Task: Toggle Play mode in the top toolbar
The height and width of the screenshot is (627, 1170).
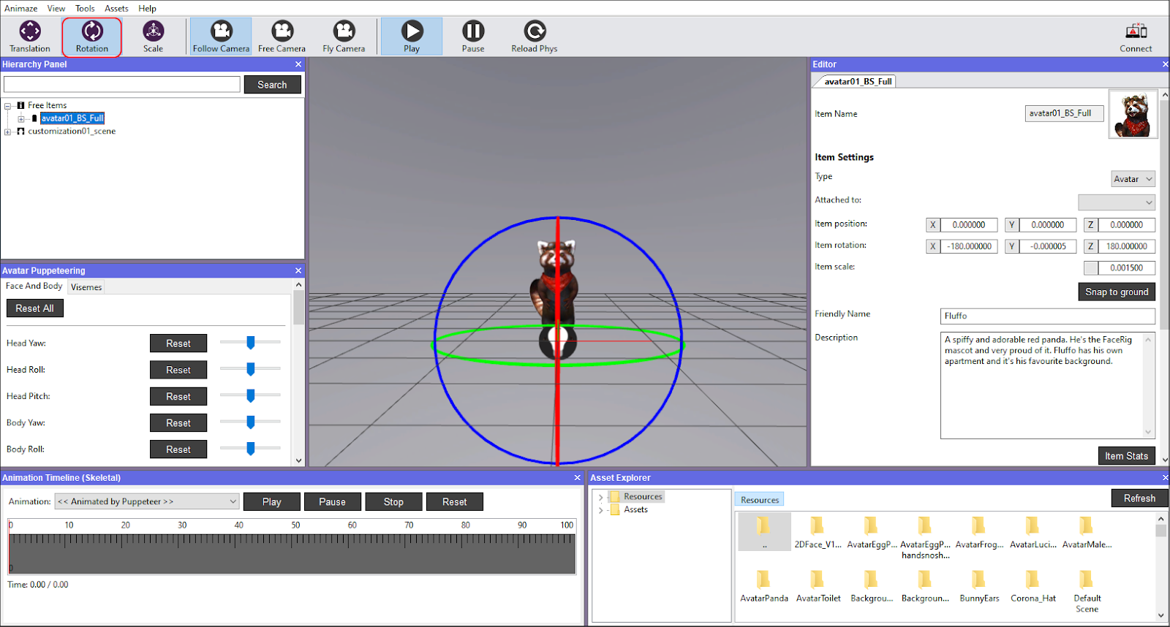Action: point(412,37)
